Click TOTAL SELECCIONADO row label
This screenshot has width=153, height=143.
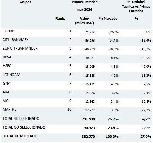(x=21, y=118)
